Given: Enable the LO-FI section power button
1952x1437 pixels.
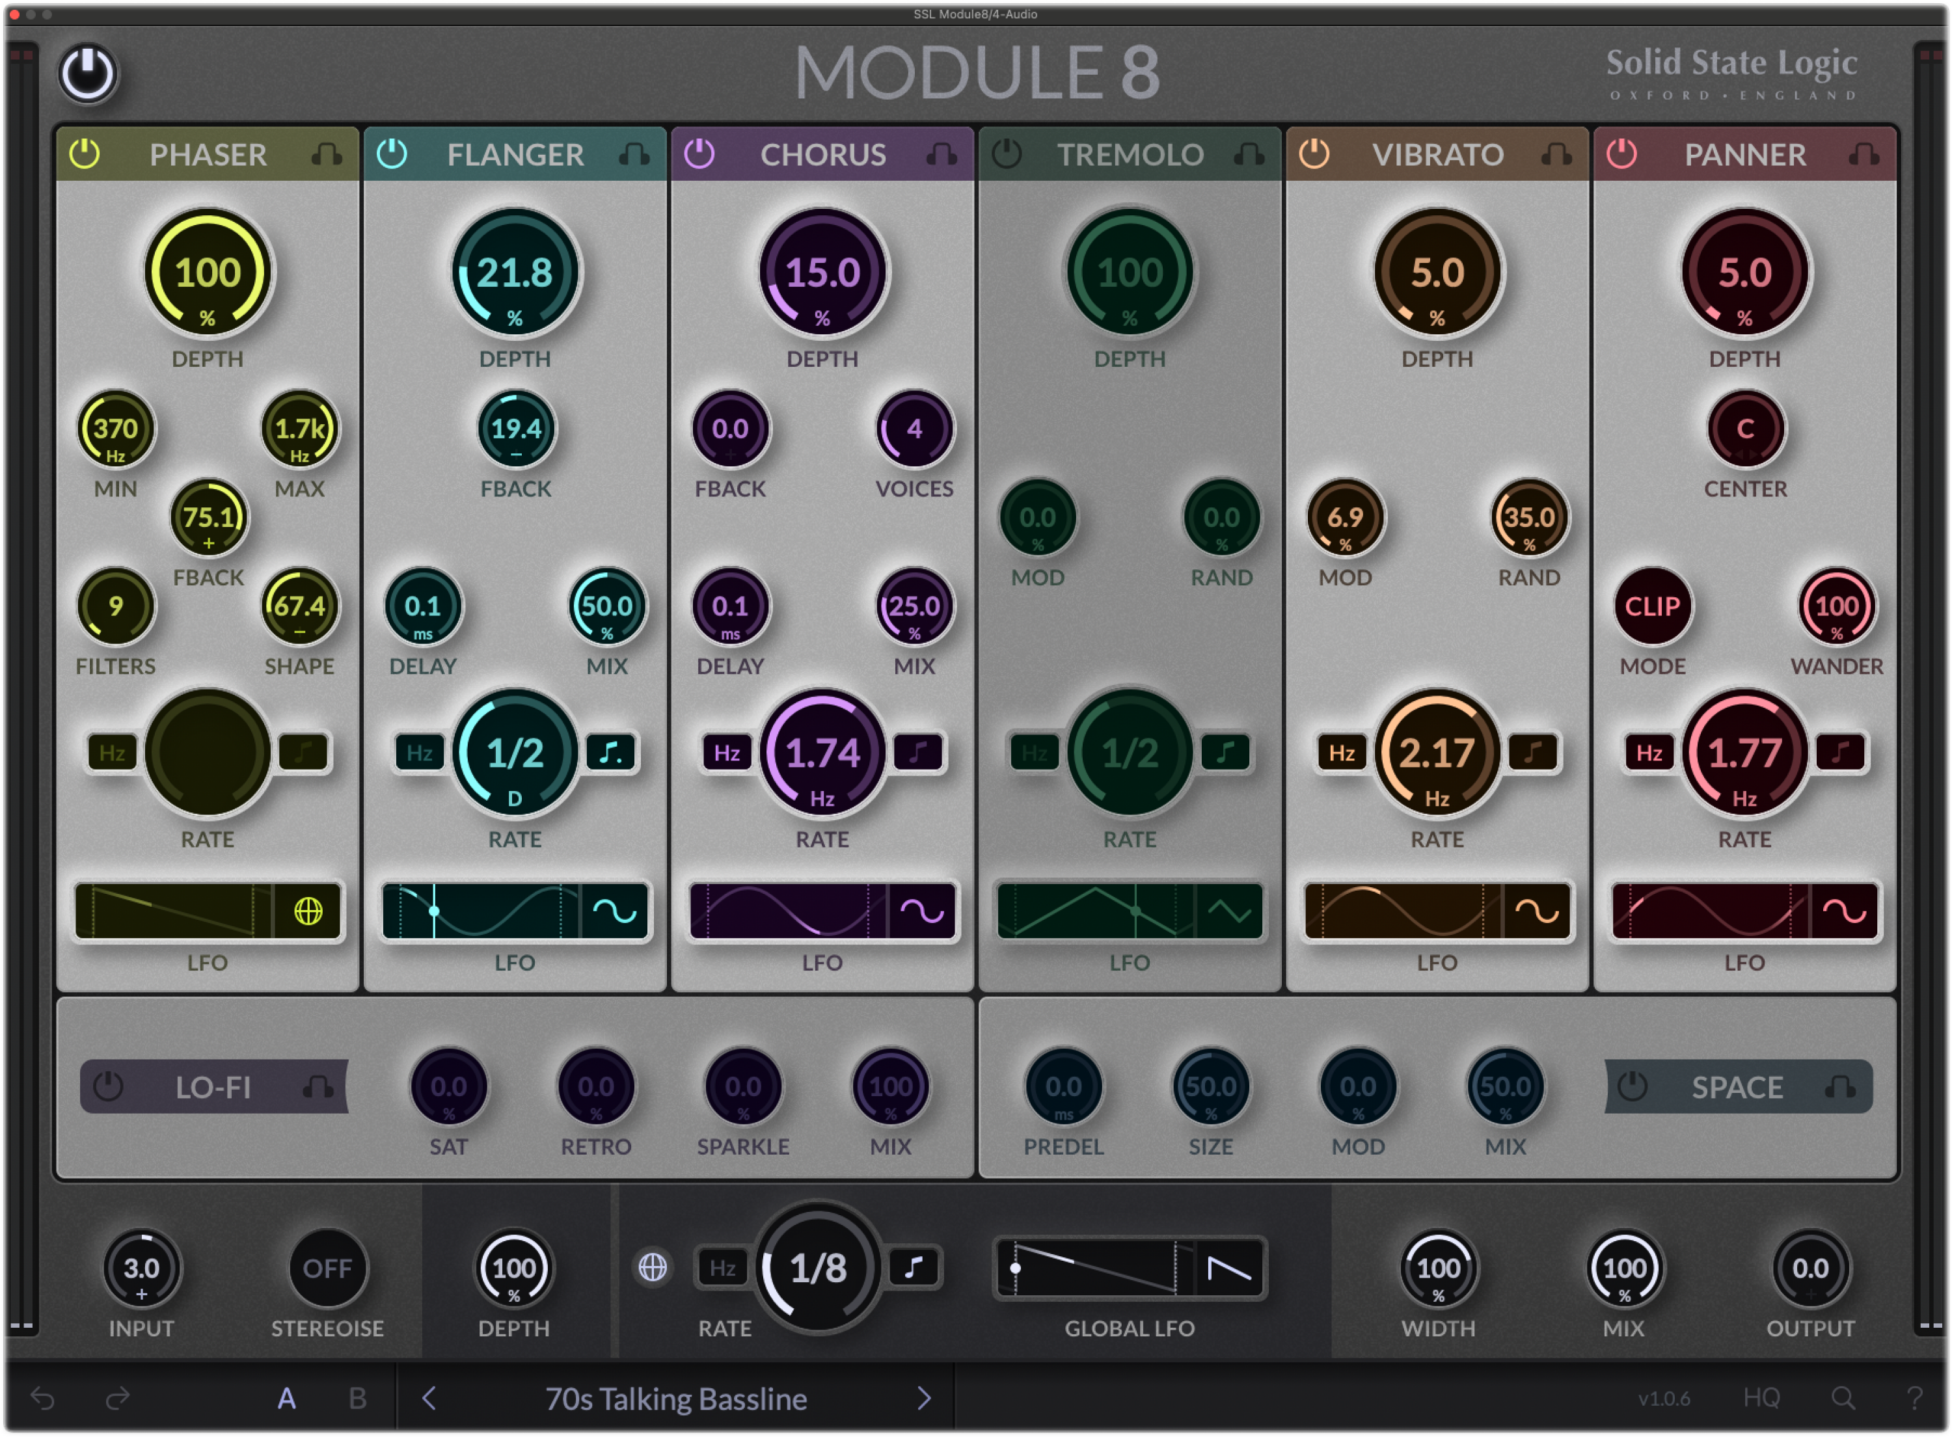Looking at the screenshot, I should tap(109, 1086).
